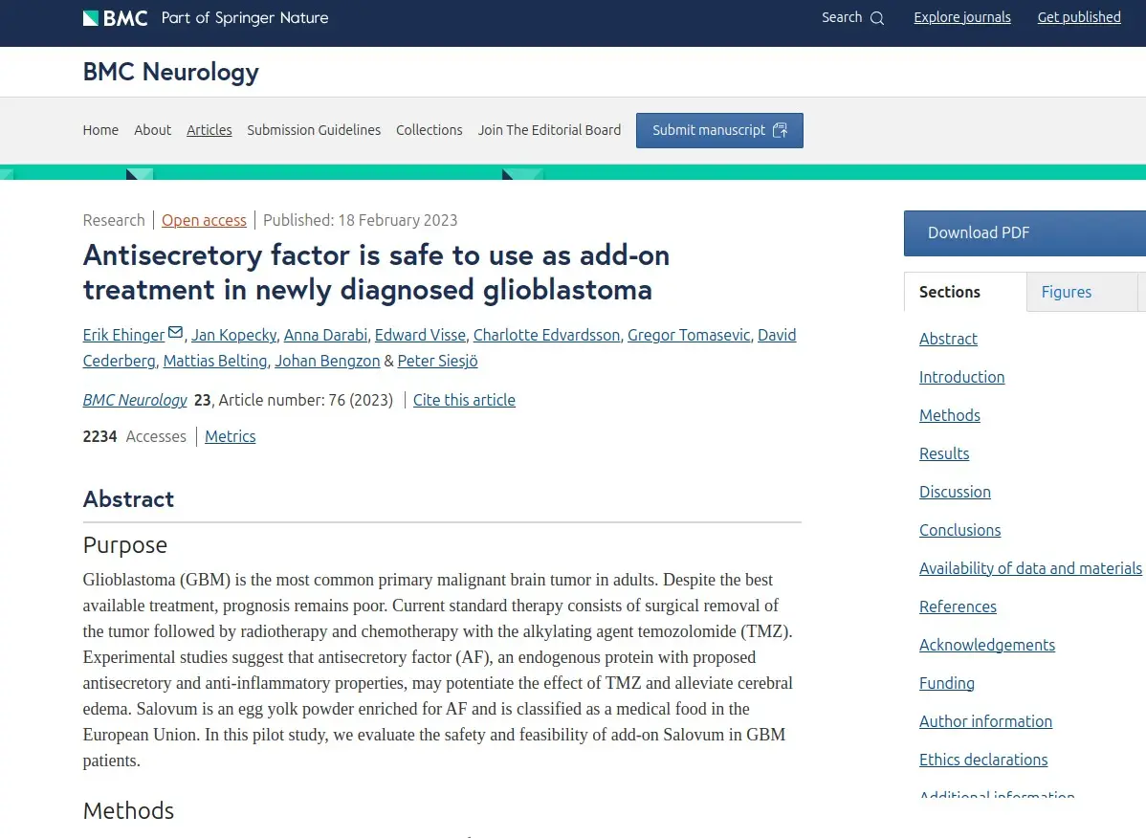
Task: Click Cite this article
Action: [x=464, y=400]
